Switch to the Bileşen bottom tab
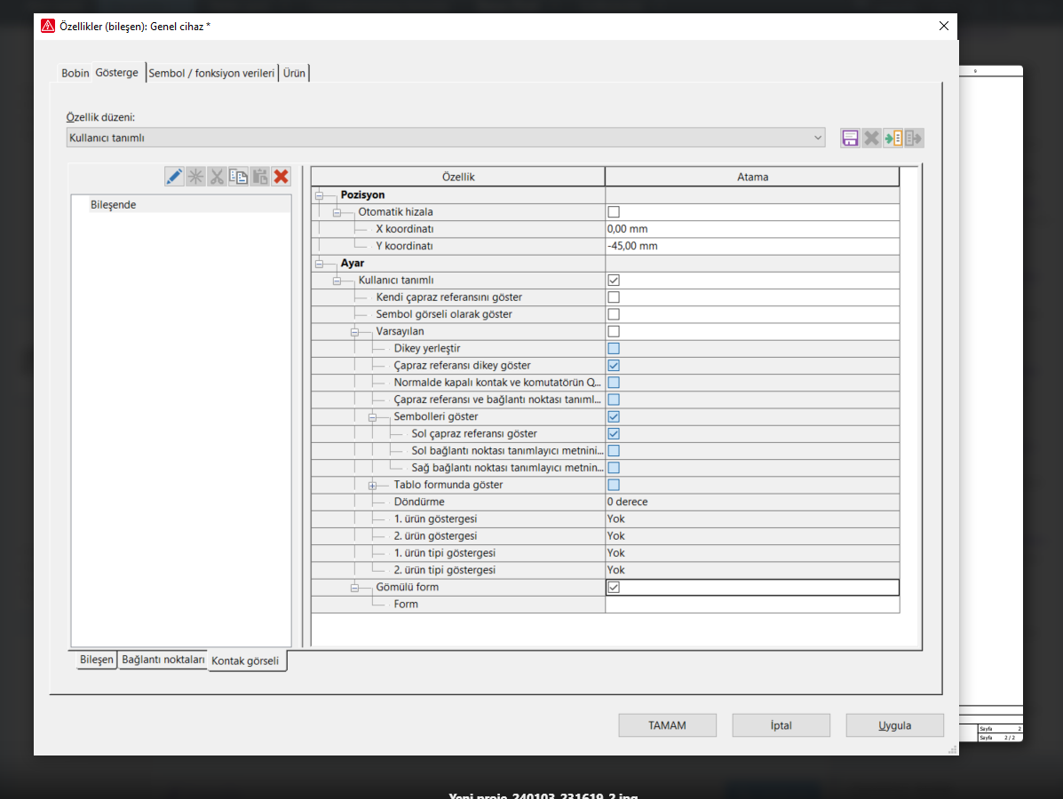 (x=96, y=660)
